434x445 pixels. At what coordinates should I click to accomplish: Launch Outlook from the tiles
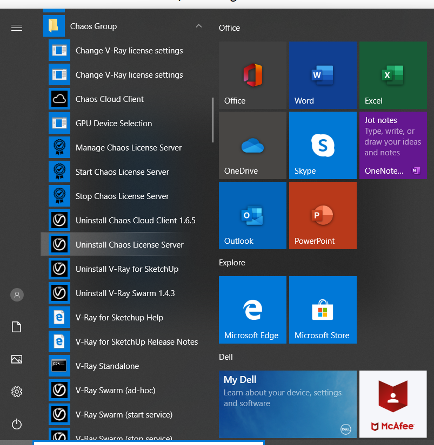coord(252,216)
